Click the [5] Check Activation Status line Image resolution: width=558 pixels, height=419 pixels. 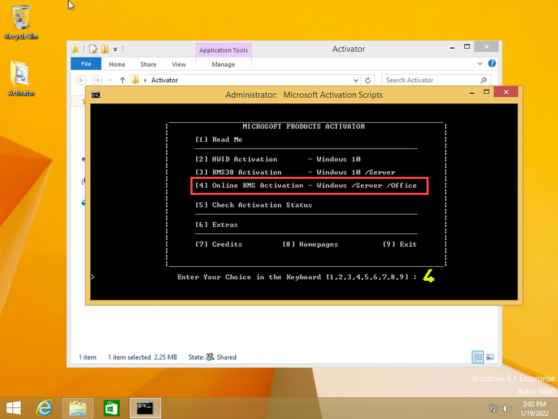254,205
